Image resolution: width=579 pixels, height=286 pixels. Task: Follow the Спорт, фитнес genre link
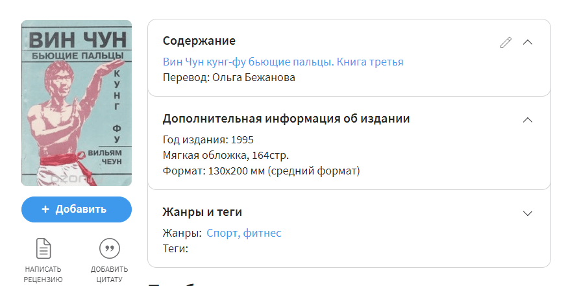click(244, 233)
